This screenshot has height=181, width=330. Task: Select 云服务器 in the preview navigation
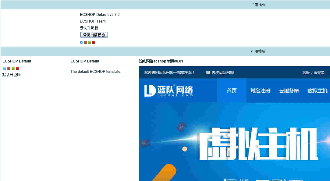289,90
